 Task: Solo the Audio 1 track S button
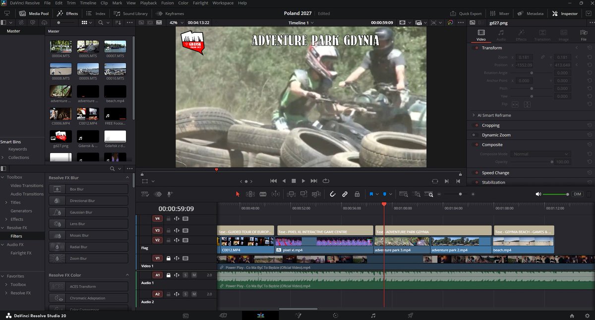(185, 275)
